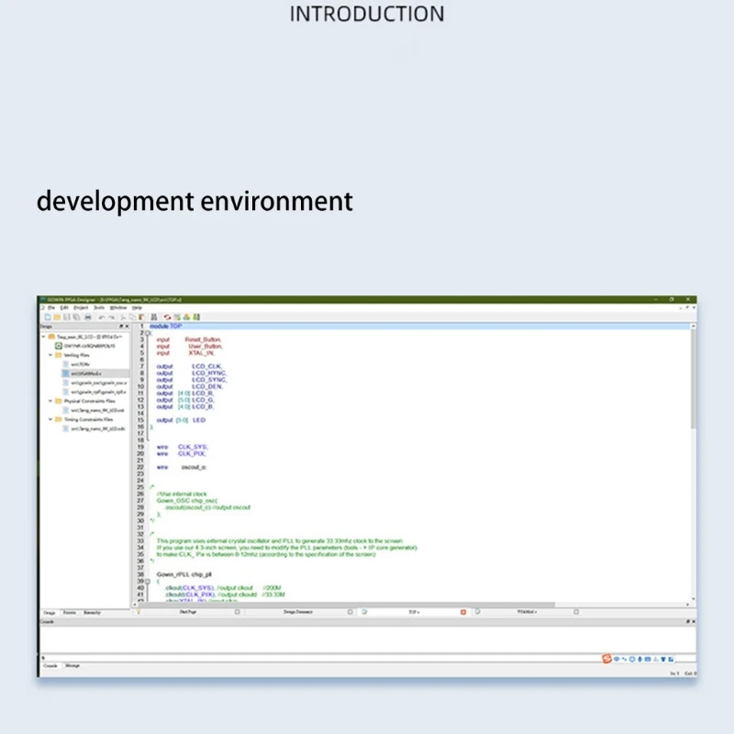Screen dimensions: 734x734
Task: Switch to the Start Page editor tab
Action: [x=188, y=612]
